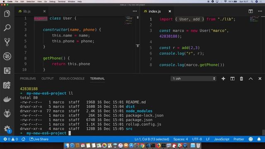
Task: Switch to the lib.js editor tab
Action: pyautogui.click(x=26, y=11)
